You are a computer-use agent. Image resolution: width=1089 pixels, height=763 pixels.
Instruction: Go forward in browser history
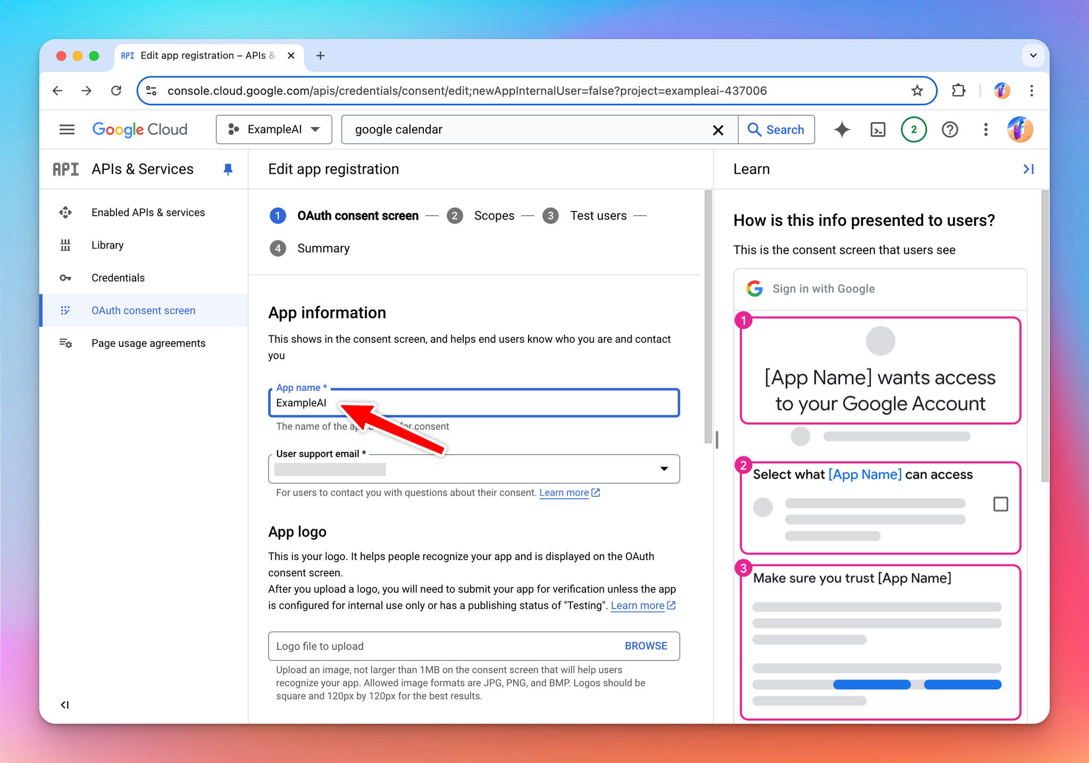(87, 91)
